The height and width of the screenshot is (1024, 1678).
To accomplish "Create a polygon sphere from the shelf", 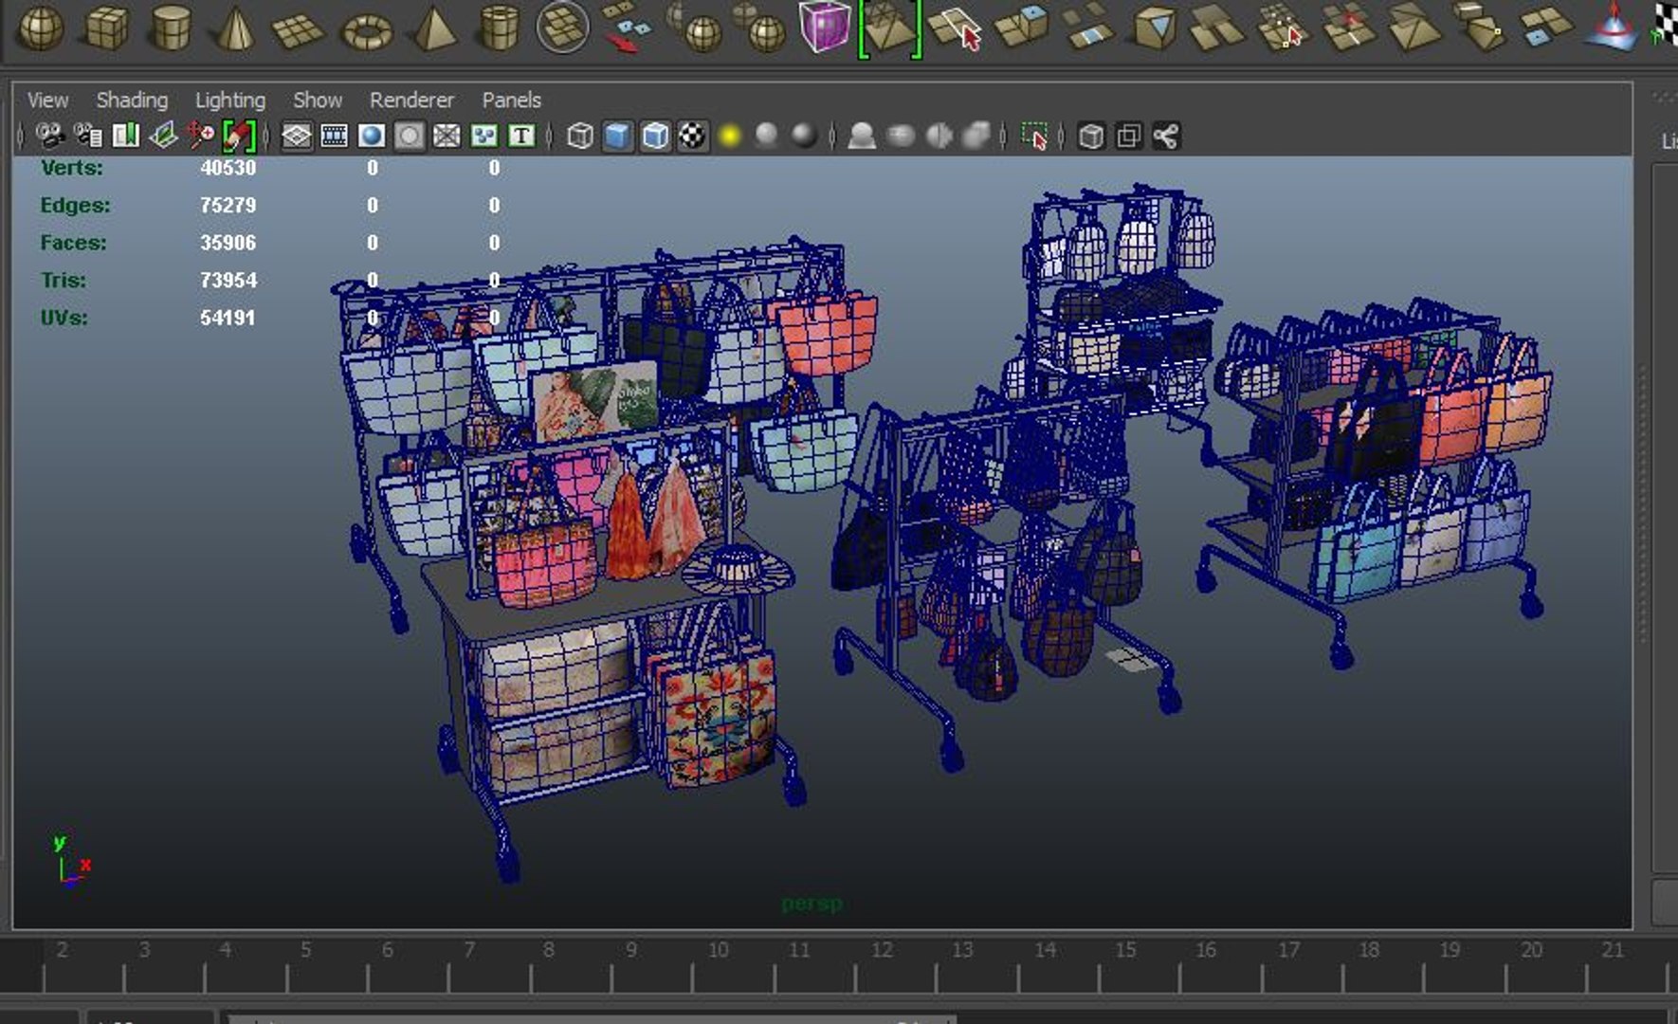I will pyautogui.click(x=41, y=27).
